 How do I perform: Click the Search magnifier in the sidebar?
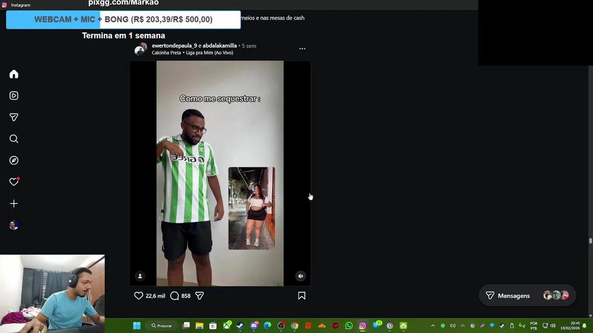[14, 139]
